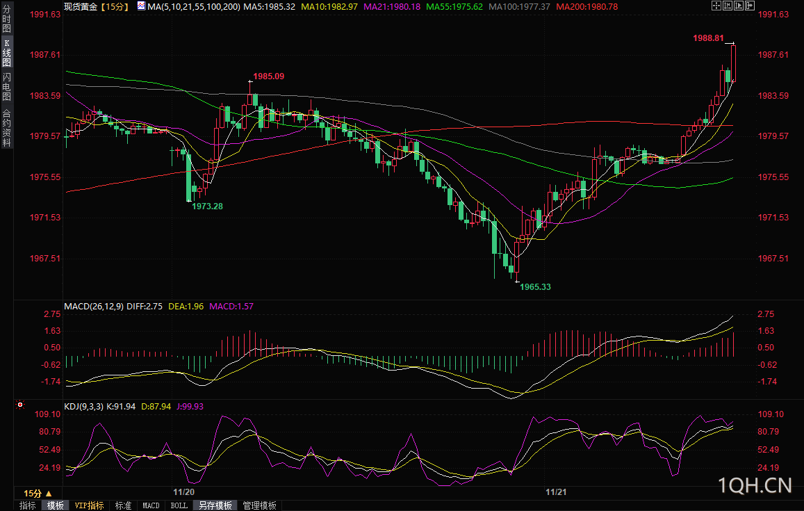Select the K线图 sidebar tab
This screenshot has width=804, height=511.
pyautogui.click(x=6, y=53)
